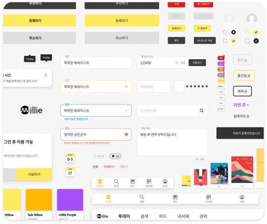Screen dimensions: 267x224
Task: Open 내서재 in the bottom text navigation
Action: [183, 216]
